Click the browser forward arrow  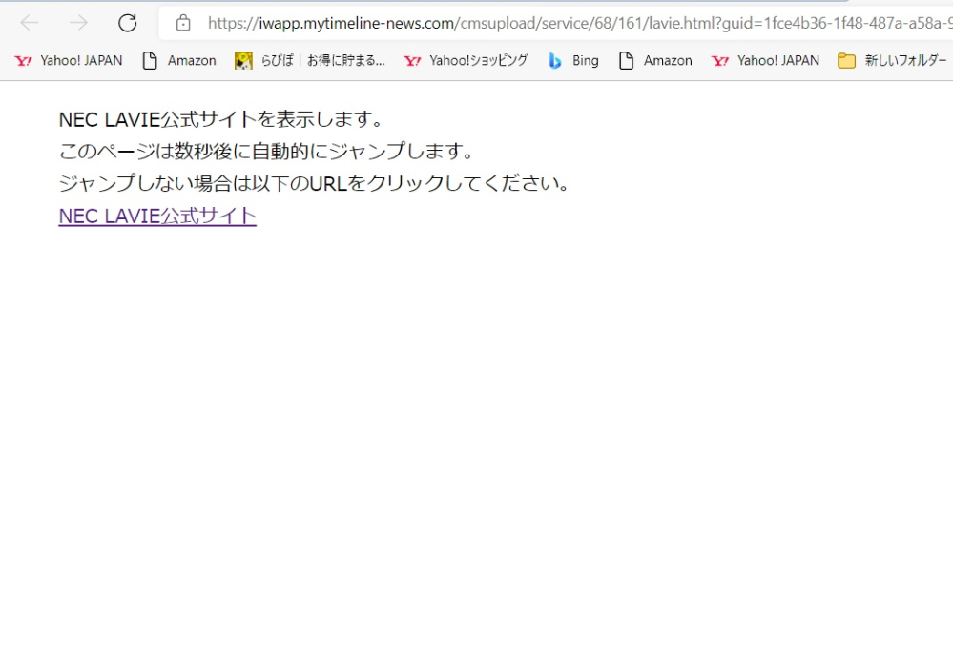click(78, 23)
